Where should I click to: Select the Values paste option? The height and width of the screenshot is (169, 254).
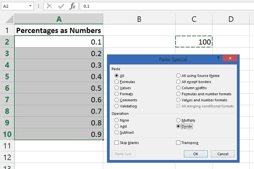tap(117, 88)
